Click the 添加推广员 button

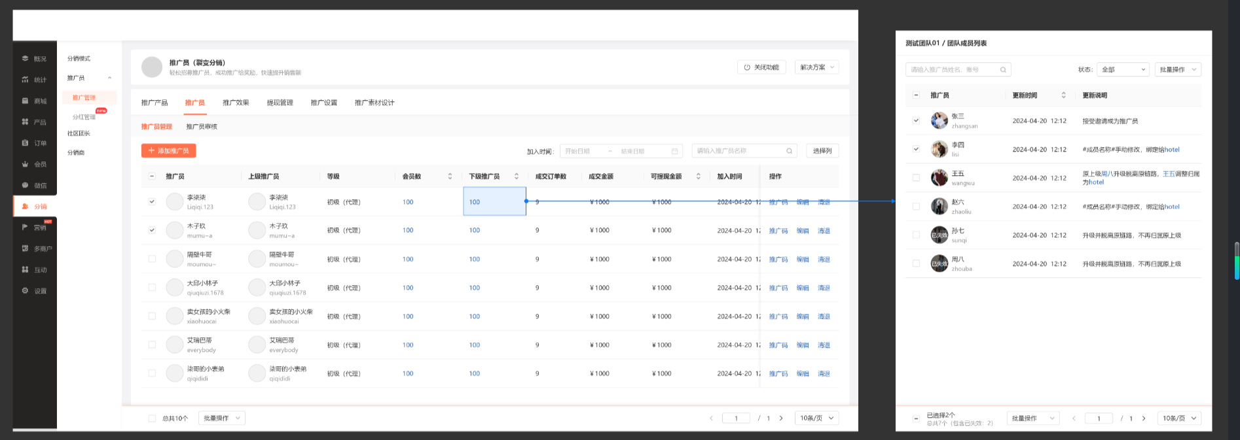[169, 151]
